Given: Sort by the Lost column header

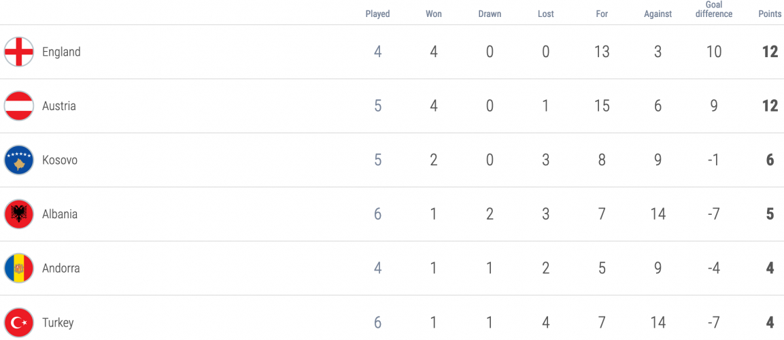Looking at the screenshot, I should click(x=545, y=14).
